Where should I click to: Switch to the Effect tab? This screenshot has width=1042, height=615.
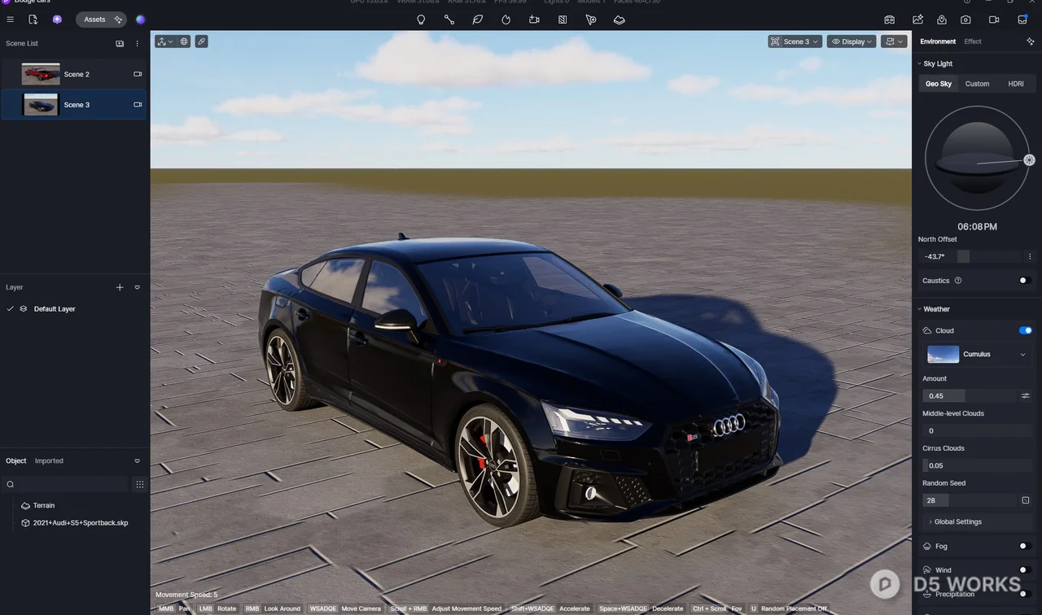(973, 41)
